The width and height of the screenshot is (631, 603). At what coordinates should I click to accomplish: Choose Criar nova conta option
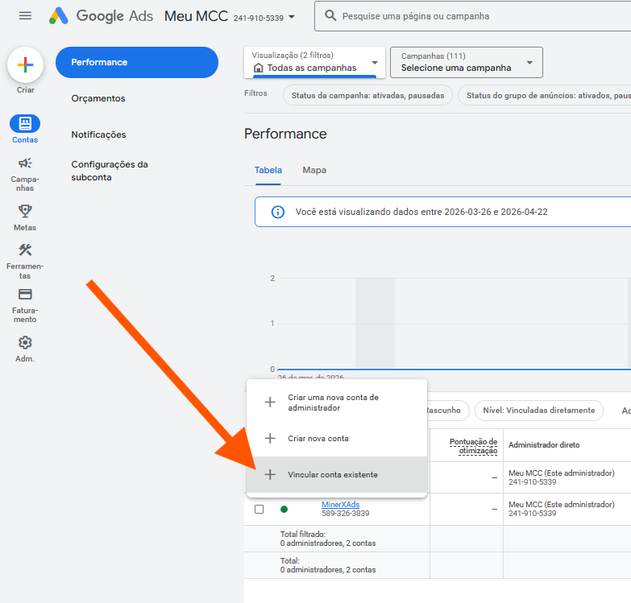coord(336,438)
